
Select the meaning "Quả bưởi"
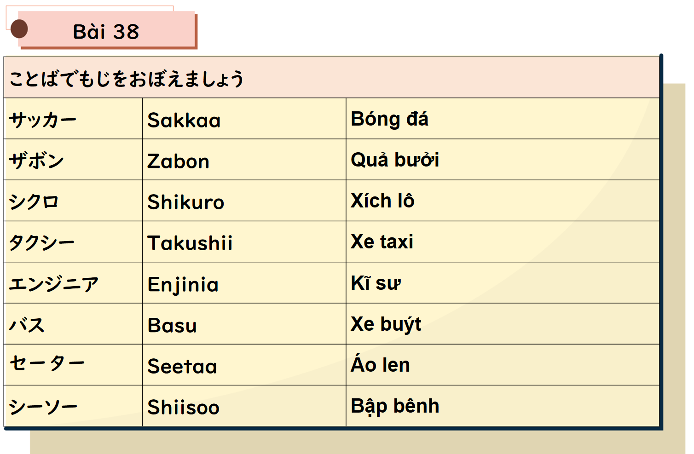pyautogui.click(x=395, y=160)
